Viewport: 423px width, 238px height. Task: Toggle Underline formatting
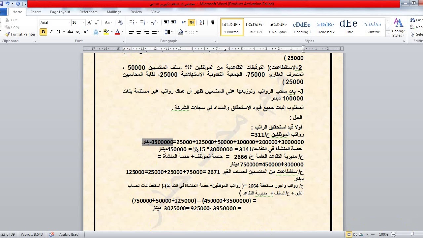58,32
